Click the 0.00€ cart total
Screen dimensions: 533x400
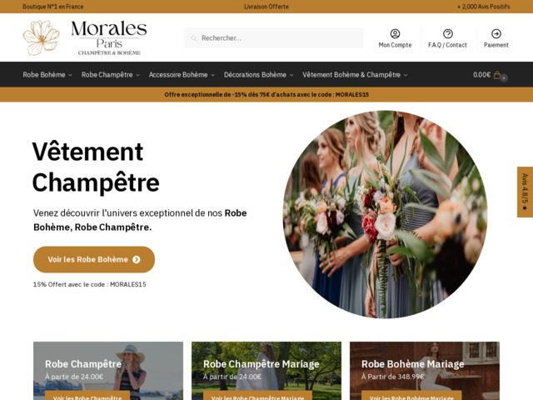(481, 75)
